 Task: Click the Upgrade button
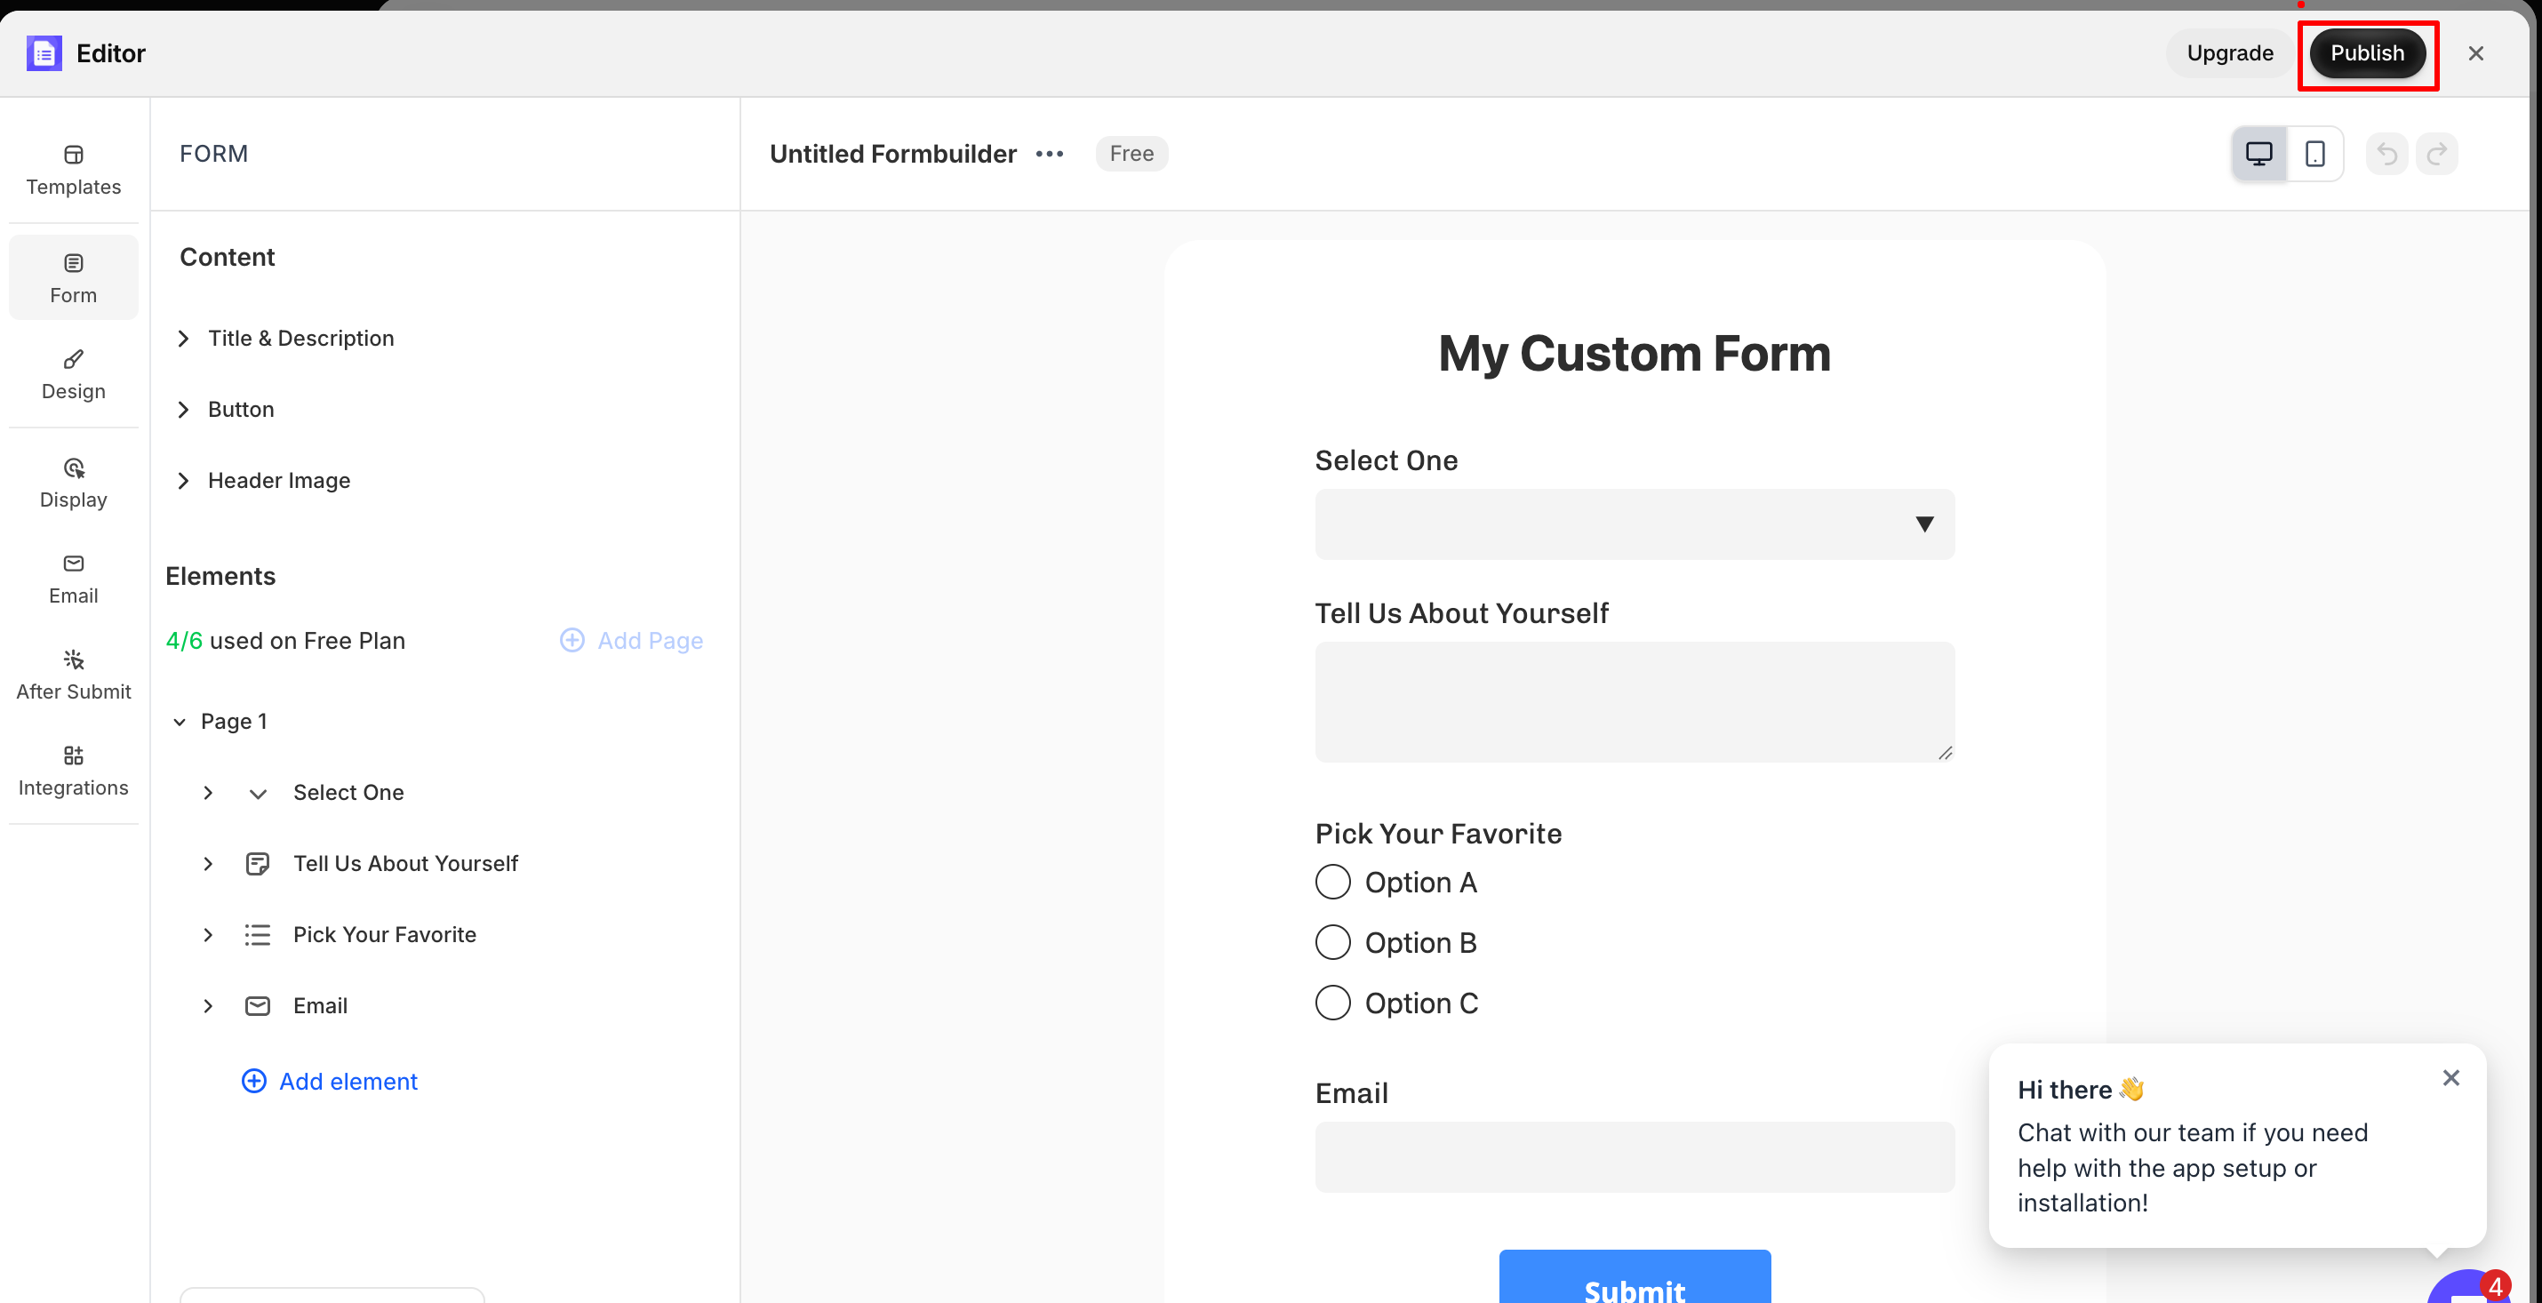point(2229,53)
